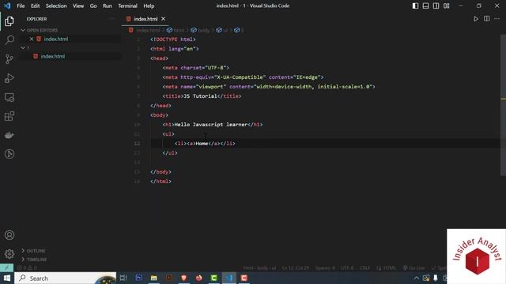Screen dimensions: 506x284
Task: Open Windows Start menu
Action: coord(7,278)
